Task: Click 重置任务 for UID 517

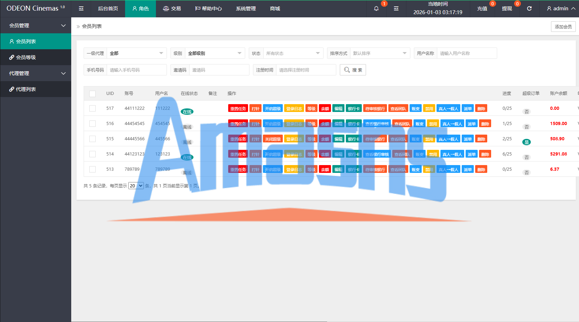Action: [238, 108]
